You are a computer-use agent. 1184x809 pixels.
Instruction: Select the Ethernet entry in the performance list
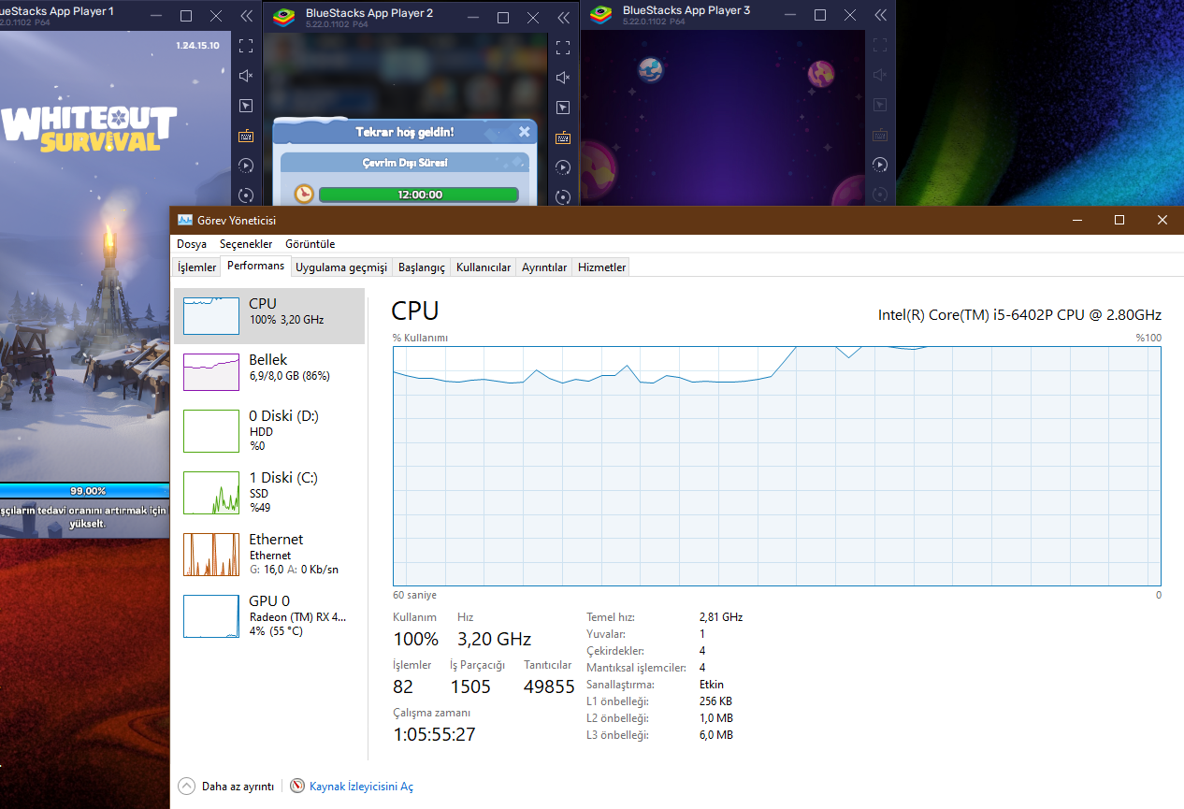pos(269,554)
